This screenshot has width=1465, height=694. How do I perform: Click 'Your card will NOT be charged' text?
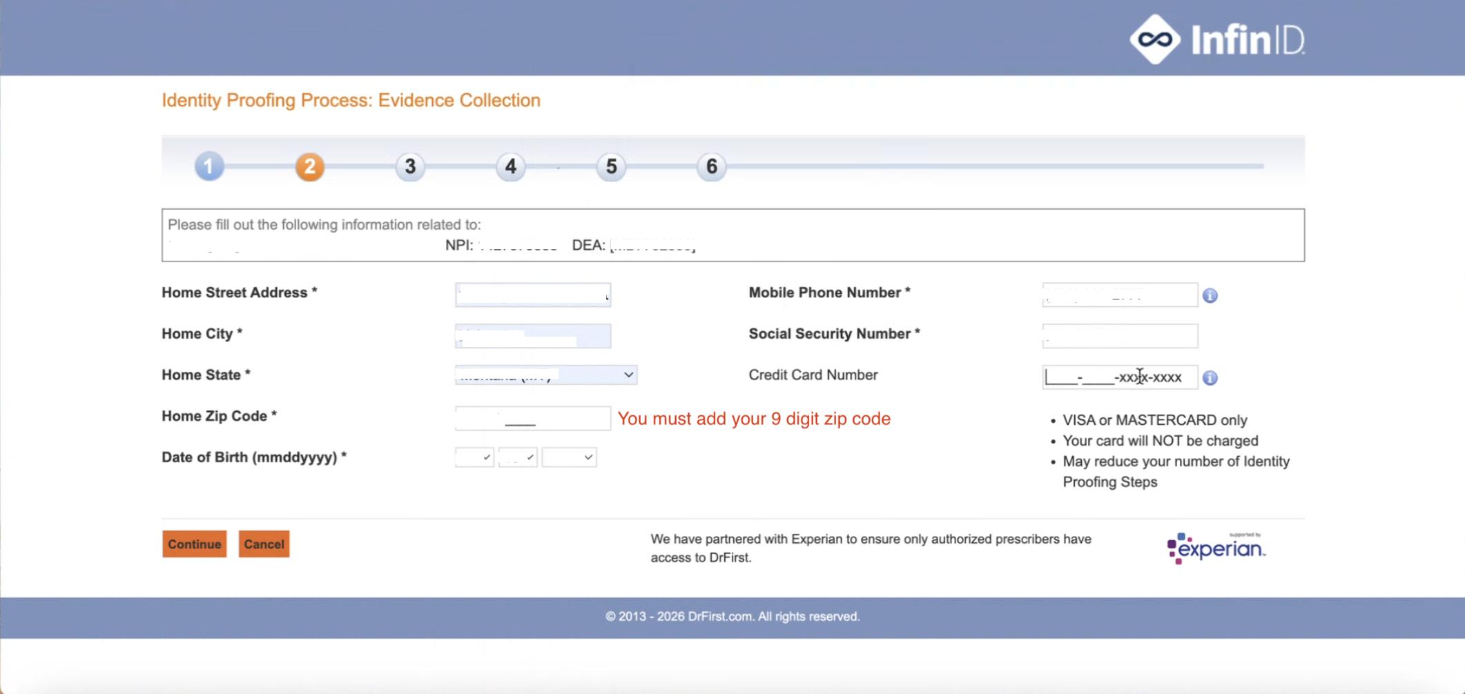click(x=1161, y=441)
